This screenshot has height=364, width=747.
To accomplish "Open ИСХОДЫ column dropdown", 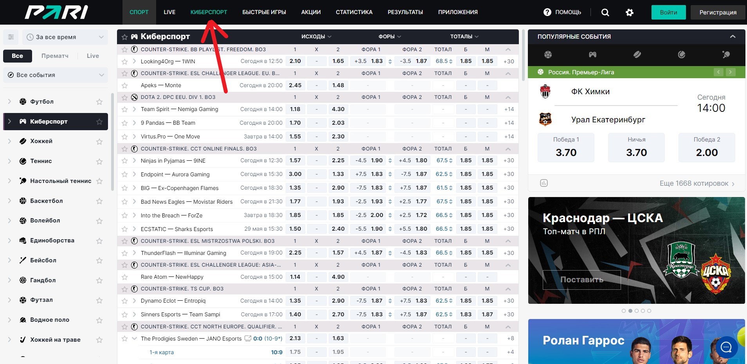I will pos(316,36).
